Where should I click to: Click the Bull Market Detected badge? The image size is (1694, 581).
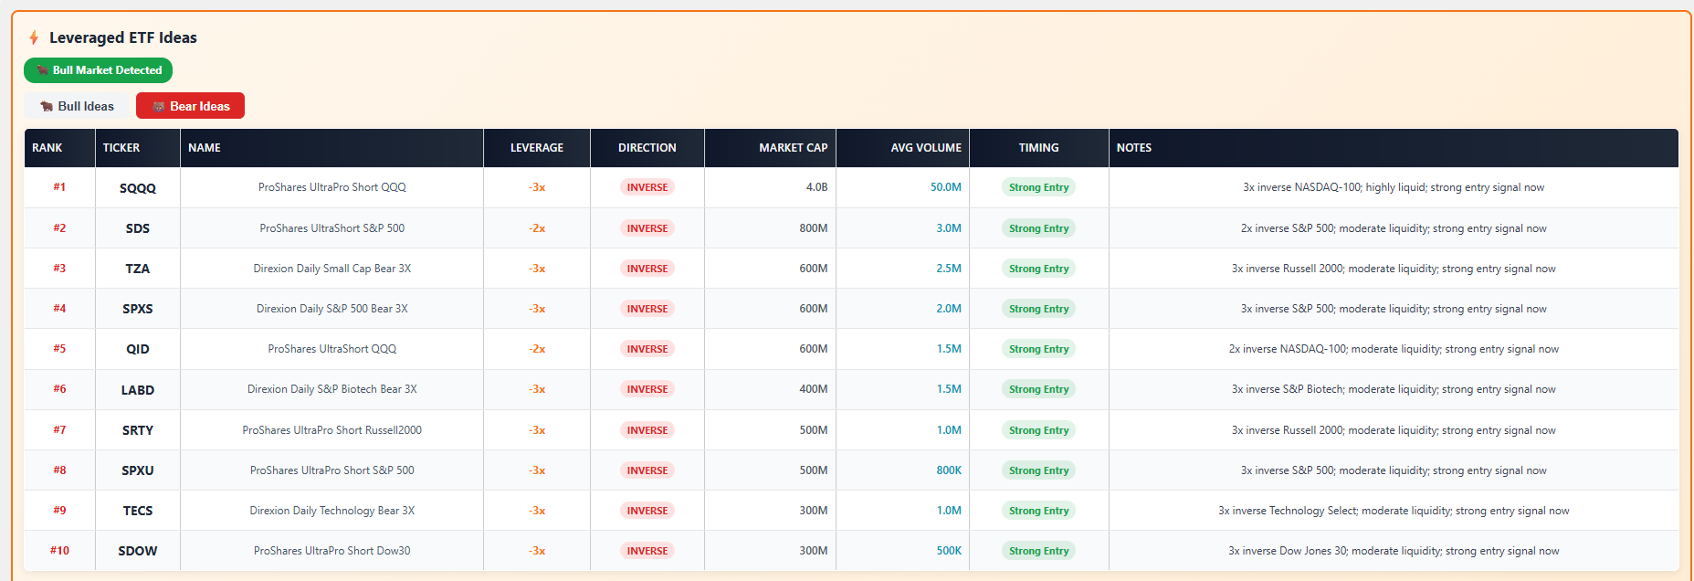coord(98,70)
